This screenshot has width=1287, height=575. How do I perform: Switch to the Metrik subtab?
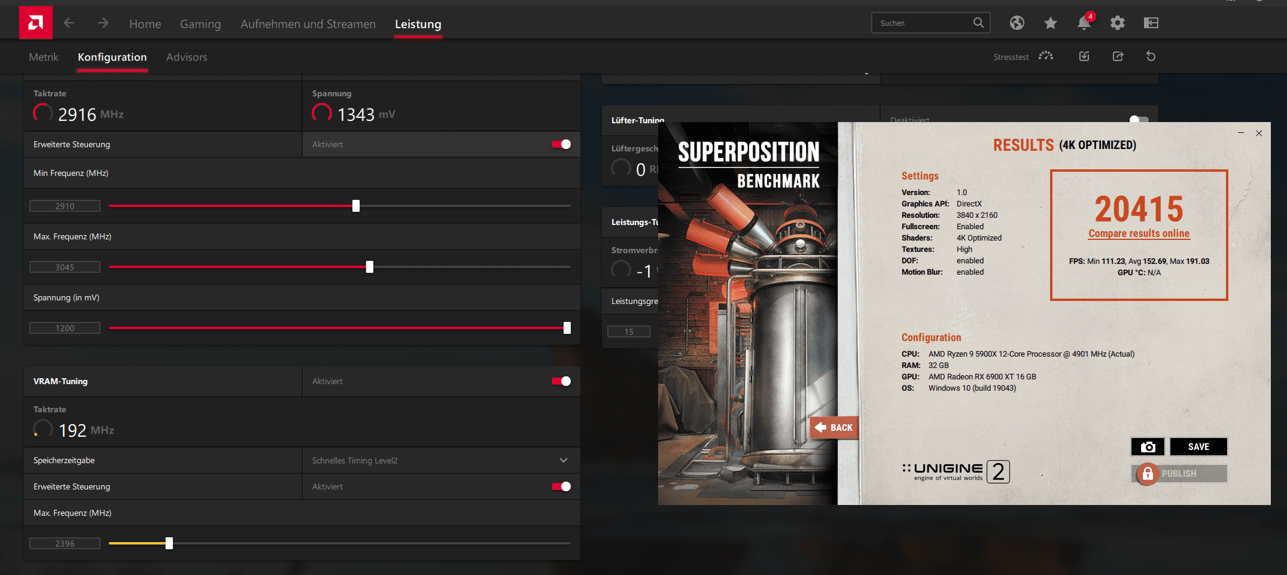44,57
